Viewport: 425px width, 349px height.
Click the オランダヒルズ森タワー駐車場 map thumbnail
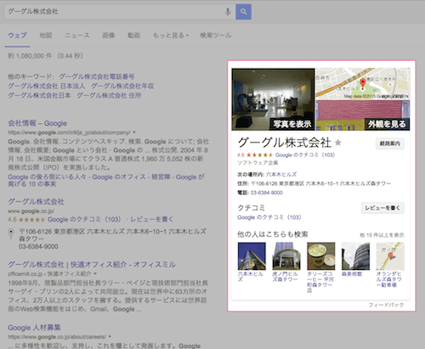pos(390,256)
